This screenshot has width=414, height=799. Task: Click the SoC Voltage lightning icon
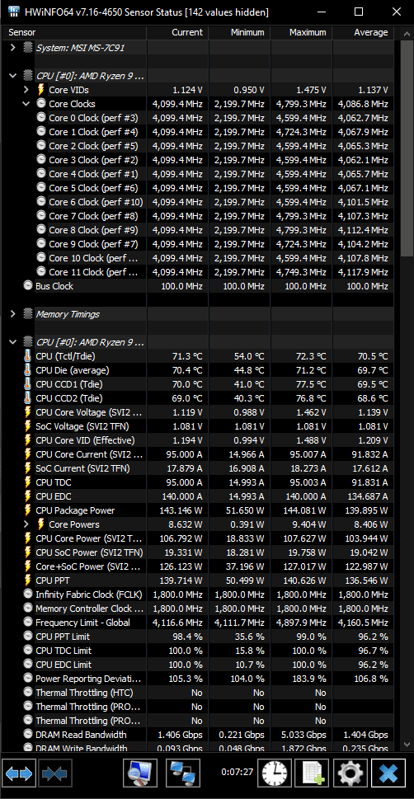point(27,426)
